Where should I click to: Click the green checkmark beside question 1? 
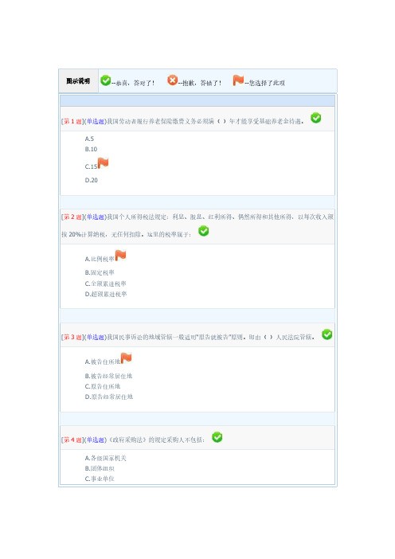pyautogui.click(x=316, y=118)
